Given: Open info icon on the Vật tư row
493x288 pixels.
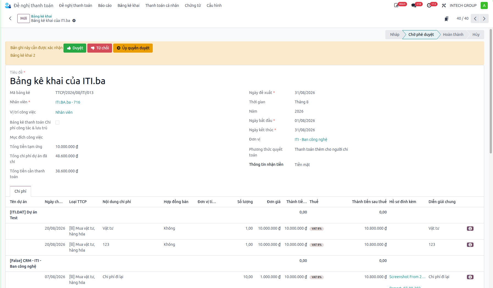Looking at the screenshot, I should point(470,229).
